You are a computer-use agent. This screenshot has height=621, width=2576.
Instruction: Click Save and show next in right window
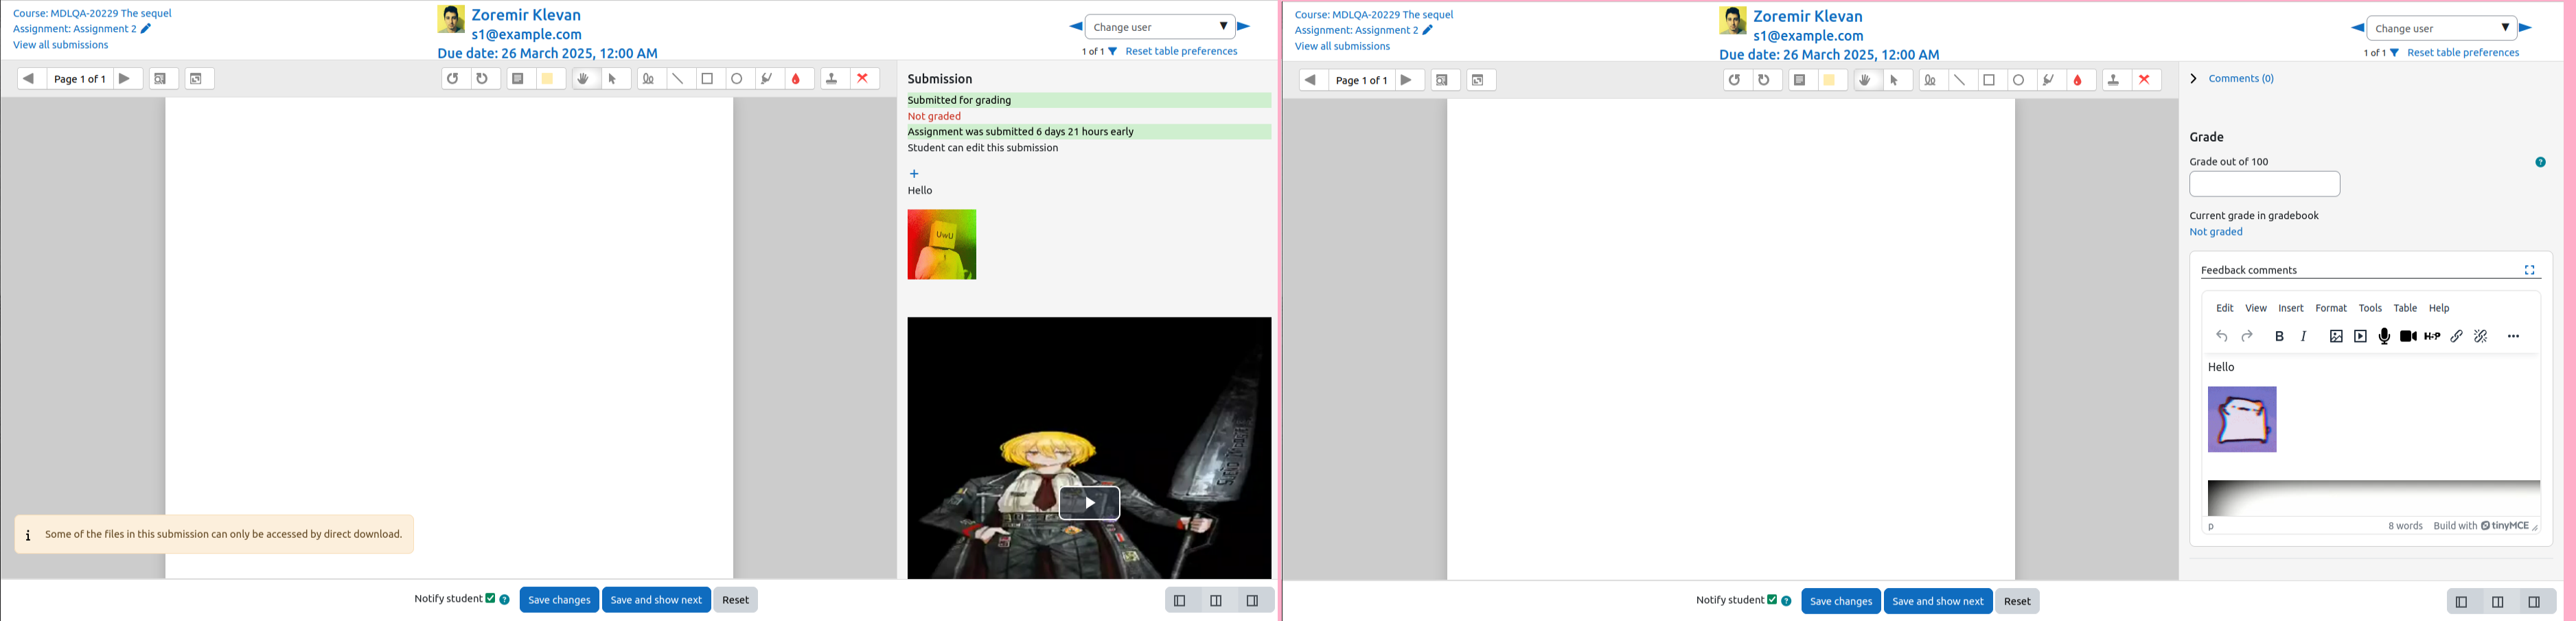click(1938, 601)
